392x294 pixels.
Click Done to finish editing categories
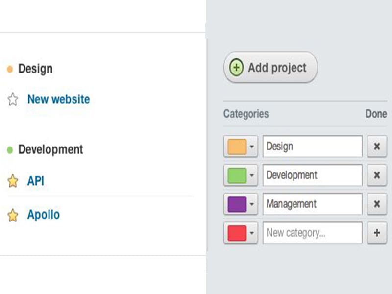(x=375, y=114)
